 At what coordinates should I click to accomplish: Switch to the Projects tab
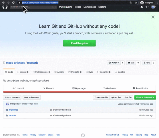[75, 72]
